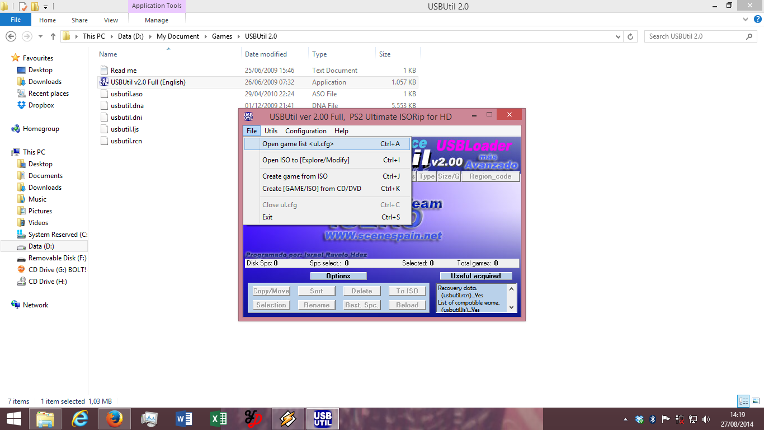Image resolution: width=764 pixels, height=430 pixels.
Task: Switch to Large icons view
Action: pos(755,401)
